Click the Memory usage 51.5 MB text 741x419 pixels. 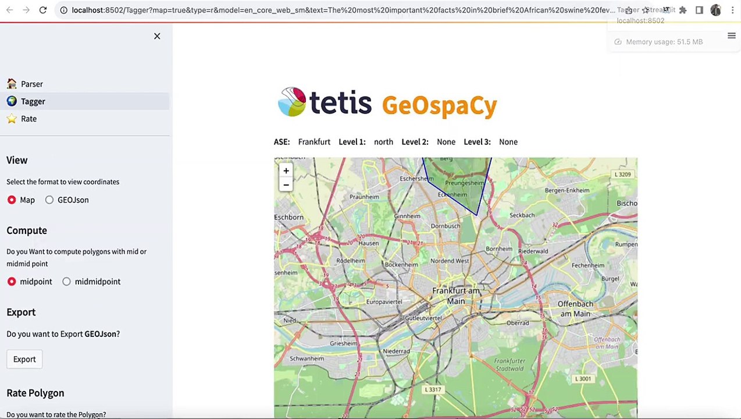pyautogui.click(x=664, y=42)
